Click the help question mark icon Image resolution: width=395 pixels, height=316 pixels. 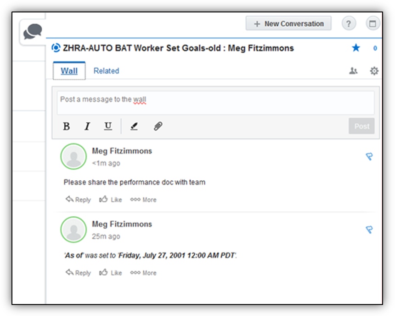coord(349,24)
